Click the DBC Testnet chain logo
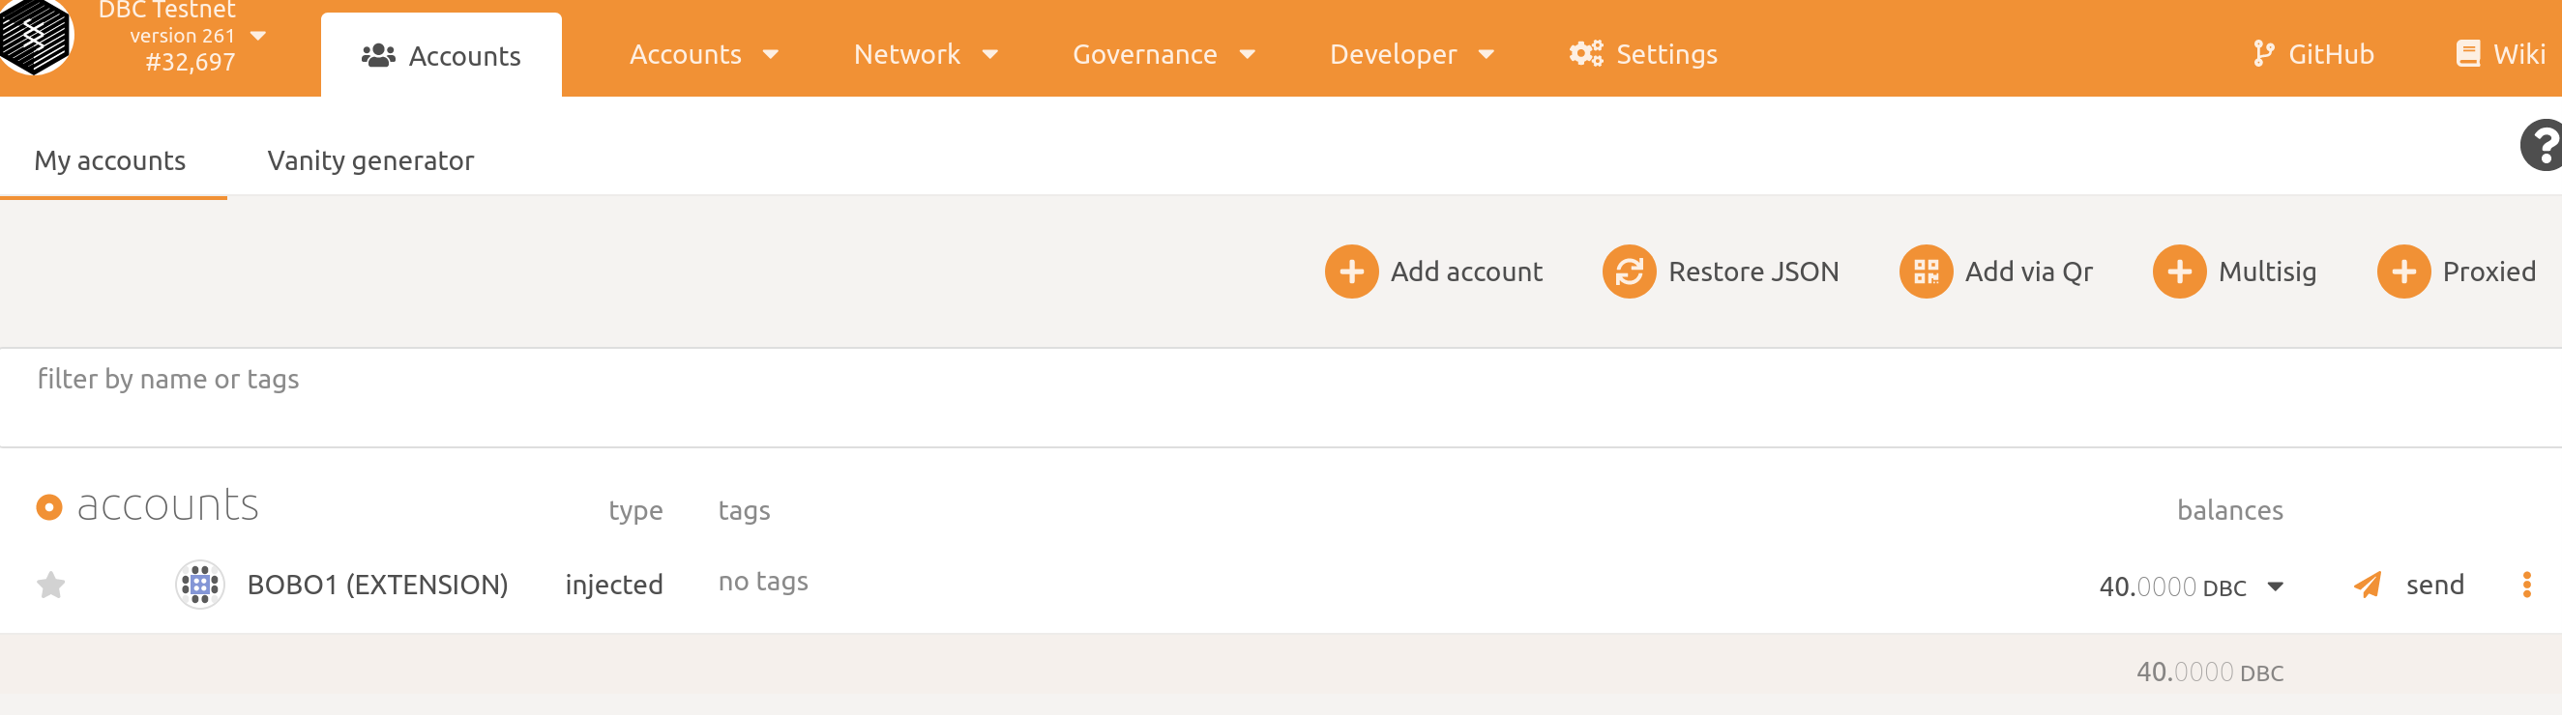2562x715 pixels. tap(35, 36)
